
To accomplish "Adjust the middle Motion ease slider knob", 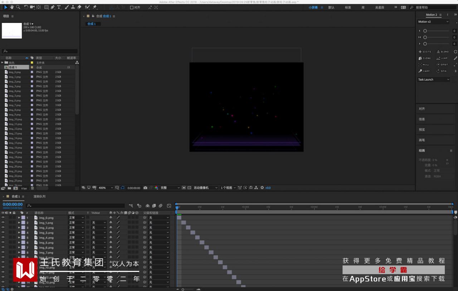I will [x=425, y=37].
